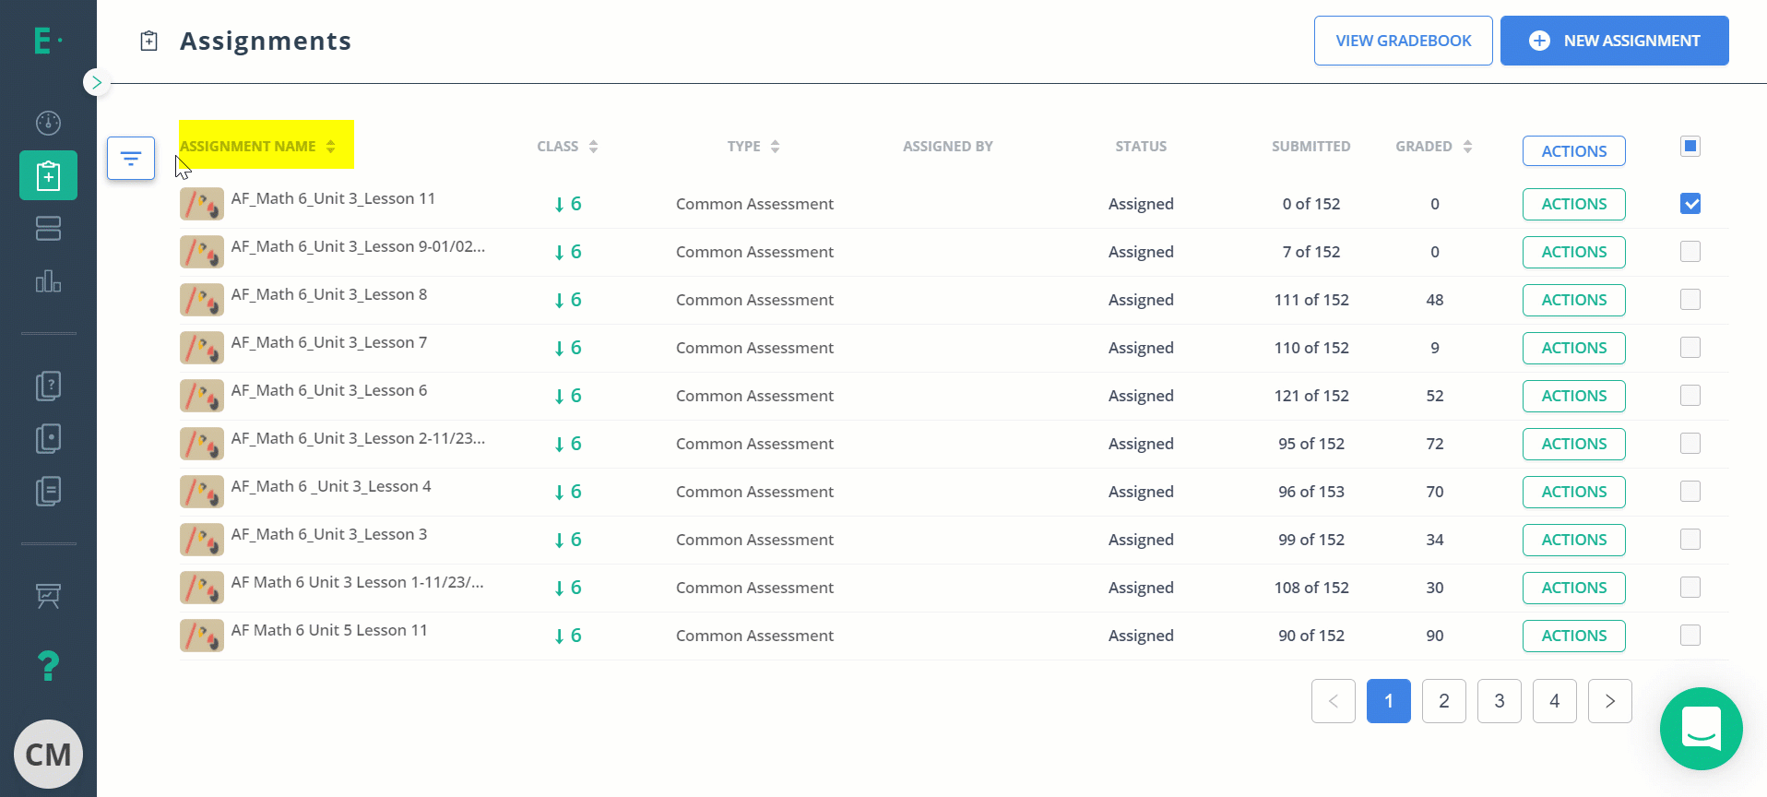The image size is (1767, 797).
Task: Toggle the select-all checkbox in header
Action: pos(1690,146)
